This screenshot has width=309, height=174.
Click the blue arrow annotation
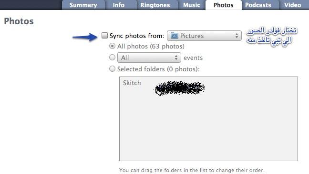[85, 37]
